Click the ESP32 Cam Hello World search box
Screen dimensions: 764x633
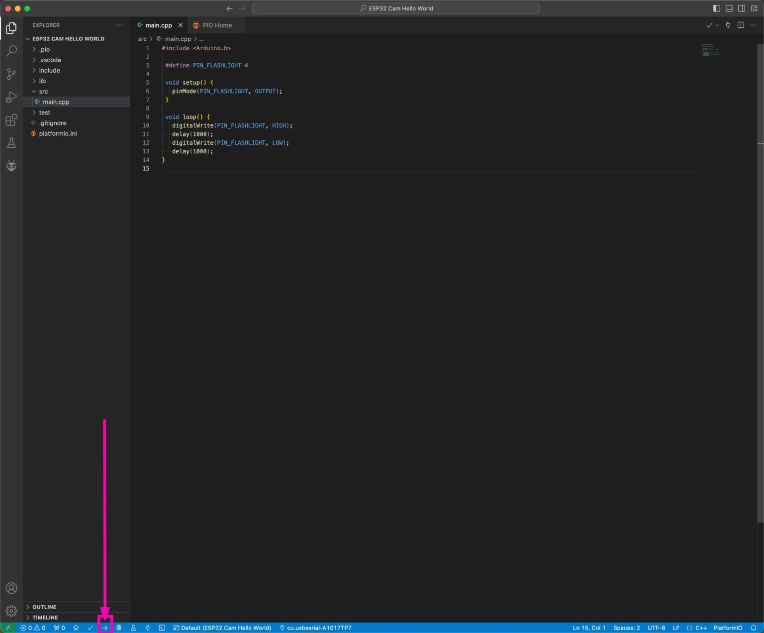click(x=395, y=8)
